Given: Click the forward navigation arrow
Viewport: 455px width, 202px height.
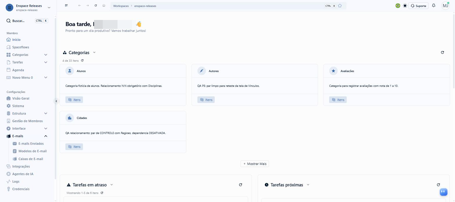Looking at the screenshot, I should click(88, 5).
